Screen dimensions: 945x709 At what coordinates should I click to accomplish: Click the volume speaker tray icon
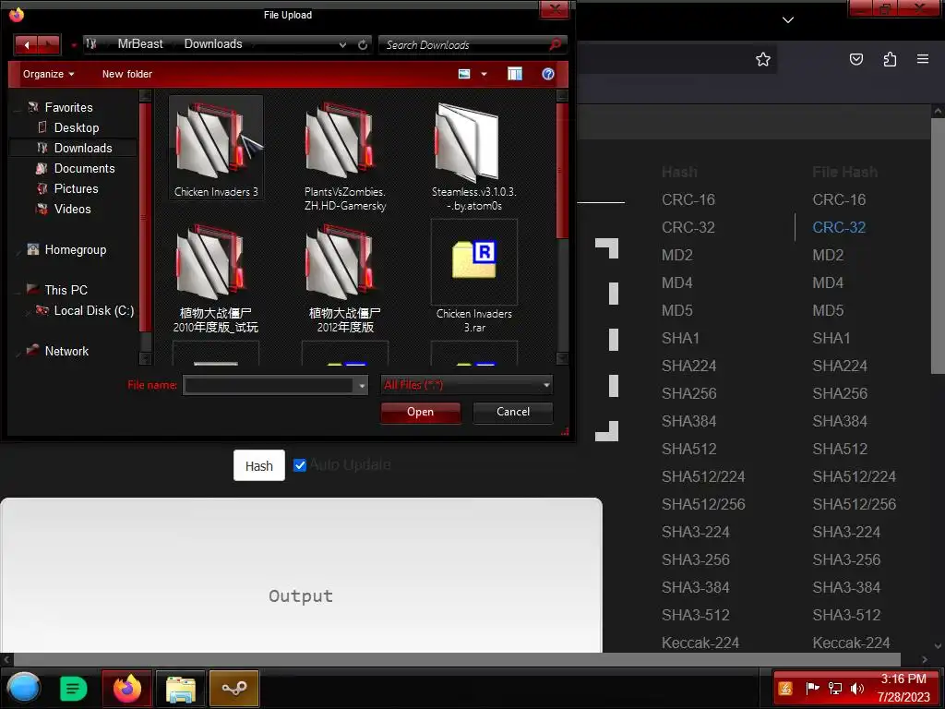click(x=857, y=688)
